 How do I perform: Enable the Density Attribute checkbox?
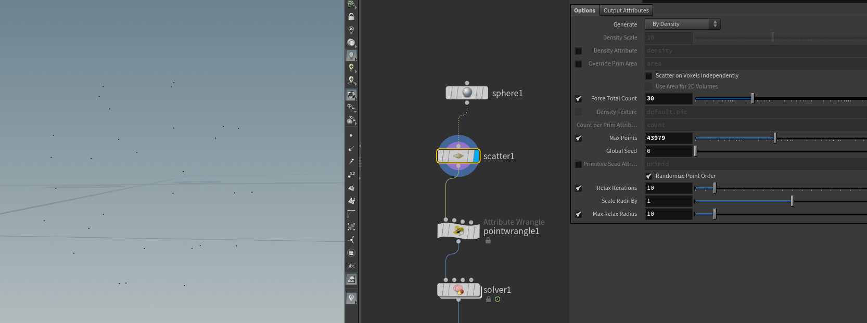(578, 51)
